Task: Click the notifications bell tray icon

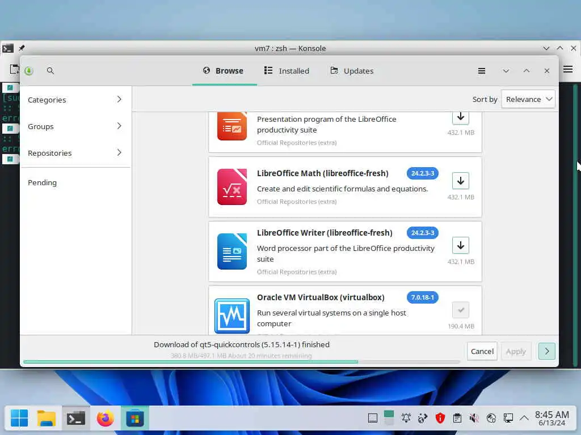Action: 406,418
